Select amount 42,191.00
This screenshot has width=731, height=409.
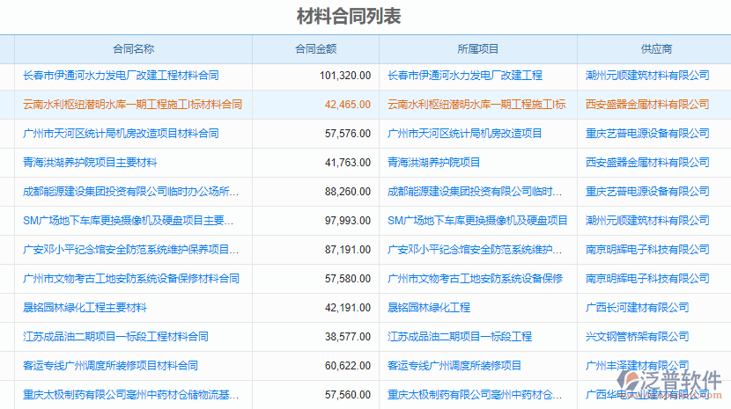coord(348,308)
